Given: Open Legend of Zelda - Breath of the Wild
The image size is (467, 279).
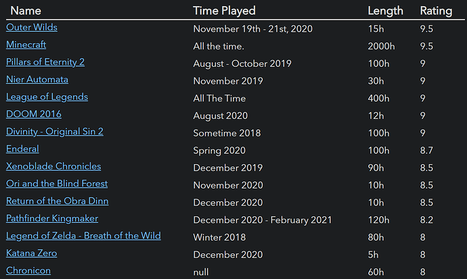Looking at the screenshot, I should pos(83,236).
